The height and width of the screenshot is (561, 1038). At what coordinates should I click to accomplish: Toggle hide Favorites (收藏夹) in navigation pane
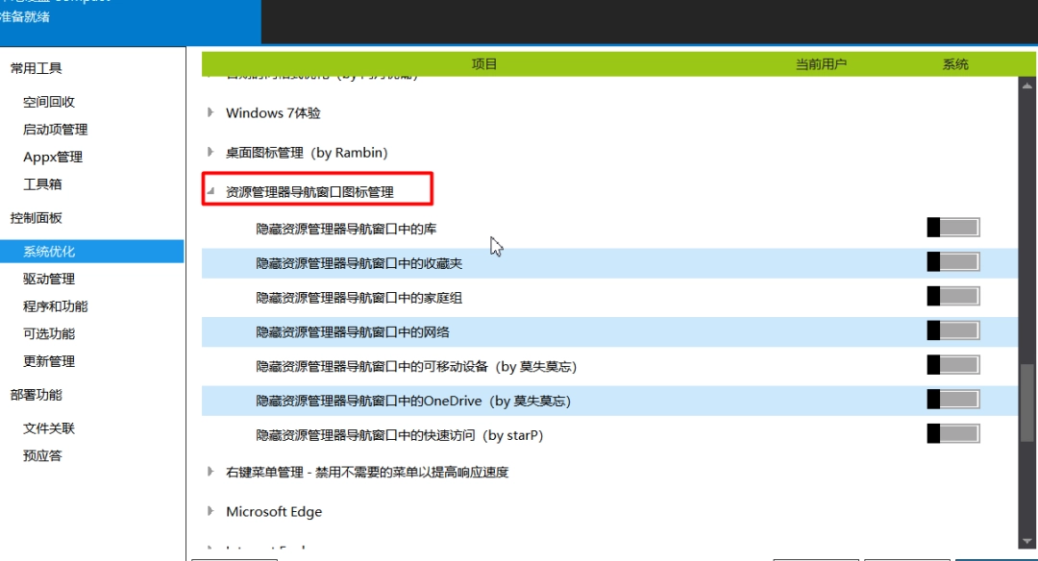[953, 262]
